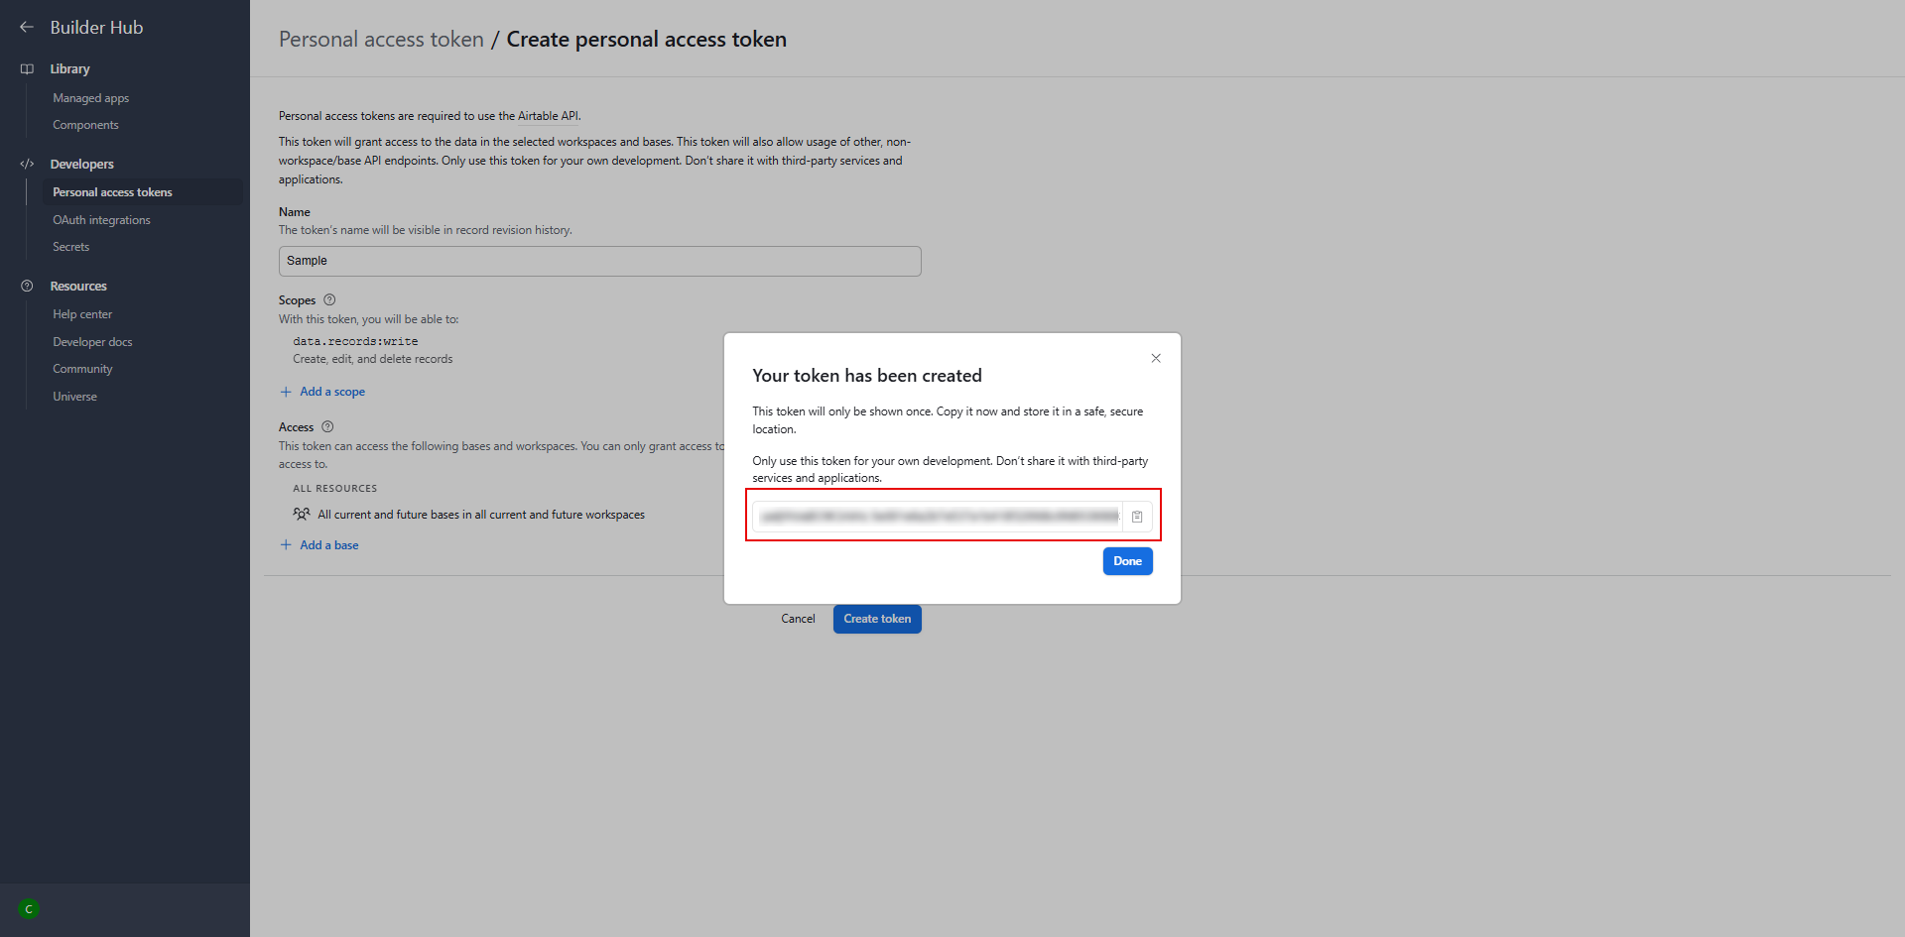Click the plus icon for Add a scope
Viewport: 1905px width, 937px height.
[x=286, y=393]
